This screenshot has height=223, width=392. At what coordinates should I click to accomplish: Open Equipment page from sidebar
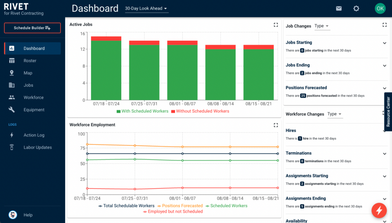pos(33,110)
